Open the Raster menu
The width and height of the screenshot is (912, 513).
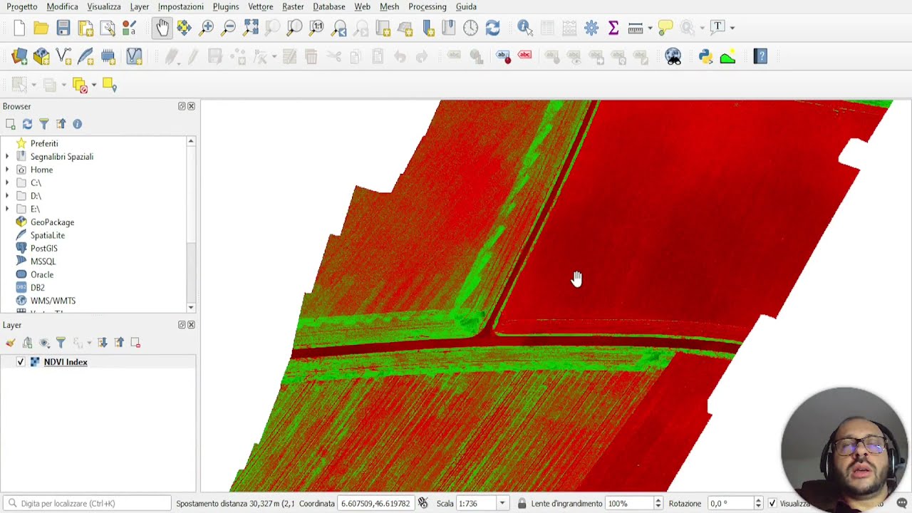click(293, 6)
